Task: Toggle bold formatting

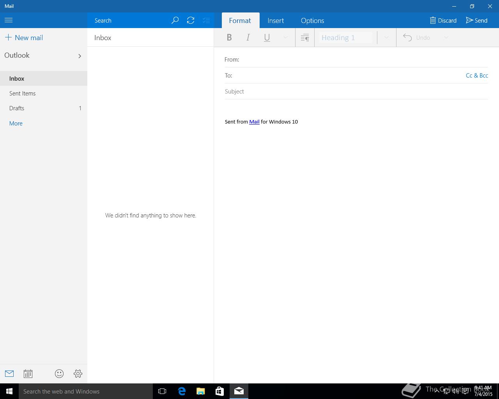Action: point(229,37)
